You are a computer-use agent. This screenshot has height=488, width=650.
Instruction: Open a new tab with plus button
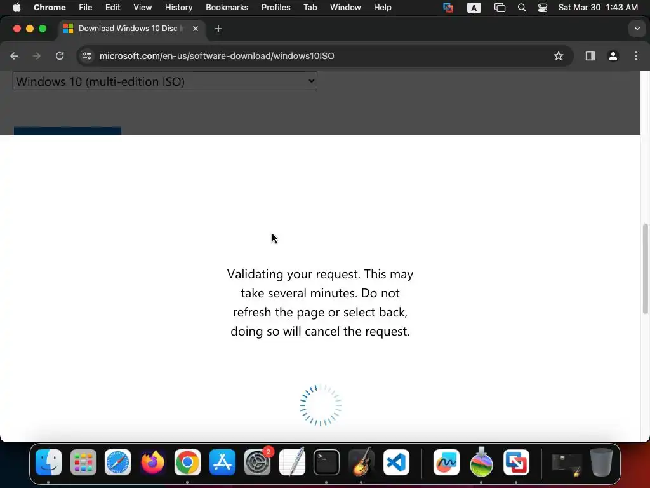(218, 29)
